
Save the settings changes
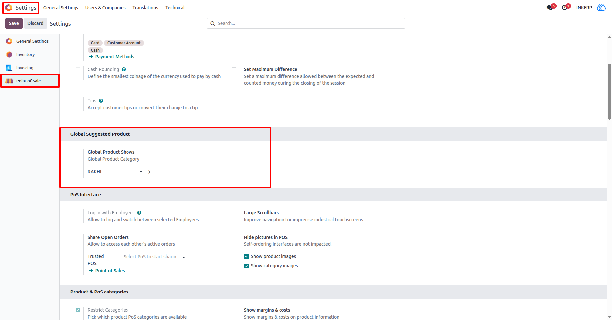(x=14, y=24)
